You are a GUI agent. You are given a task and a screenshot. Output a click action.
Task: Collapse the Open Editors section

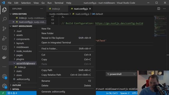coord(19,14)
